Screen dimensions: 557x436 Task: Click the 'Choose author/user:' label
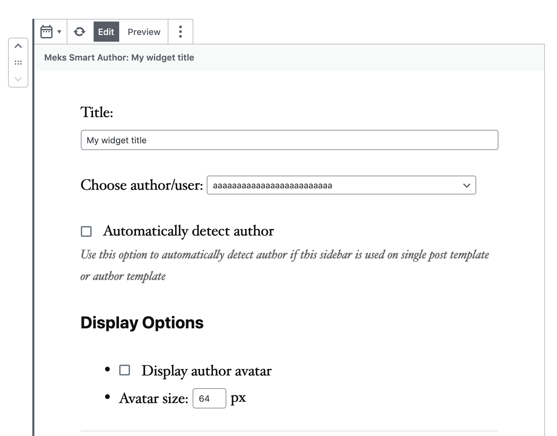[x=142, y=185]
